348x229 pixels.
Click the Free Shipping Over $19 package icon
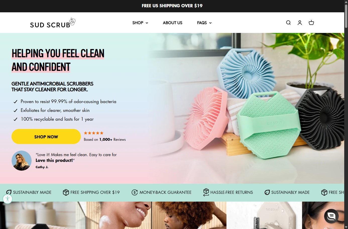point(66,192)
